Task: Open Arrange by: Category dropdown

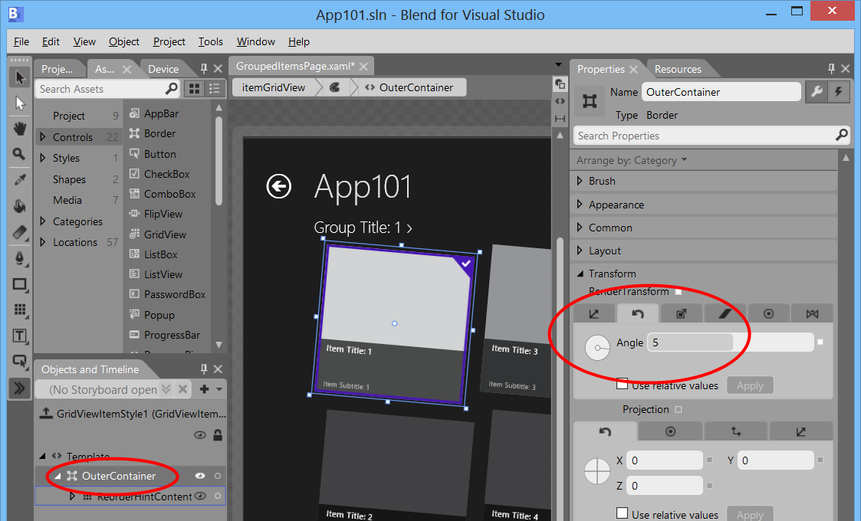Action: click(632, 160)
